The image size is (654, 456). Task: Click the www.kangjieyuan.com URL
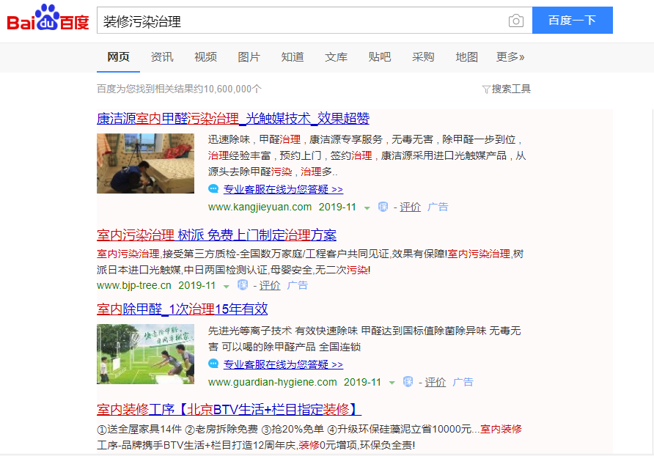coord(260,207)
